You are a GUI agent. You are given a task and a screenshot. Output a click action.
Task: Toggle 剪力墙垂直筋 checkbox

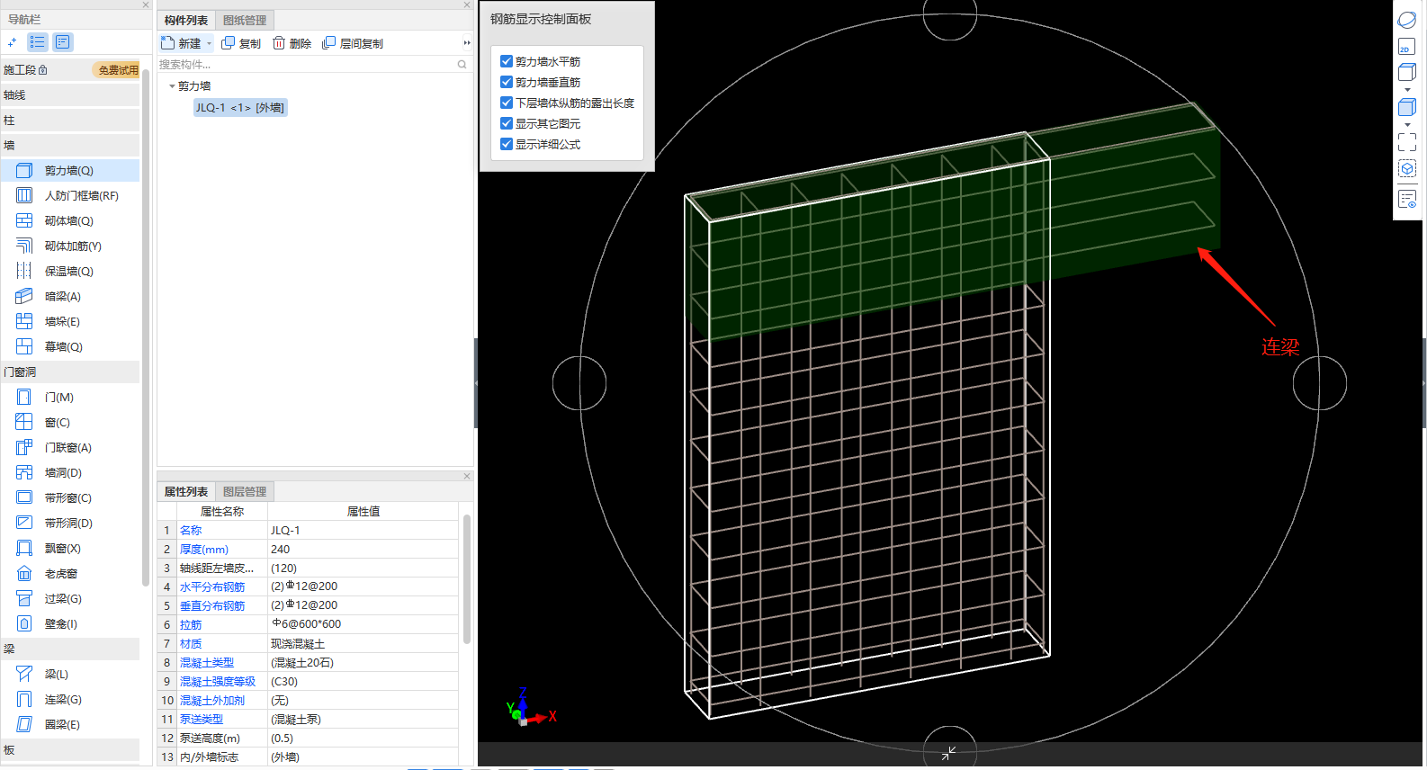507,82
